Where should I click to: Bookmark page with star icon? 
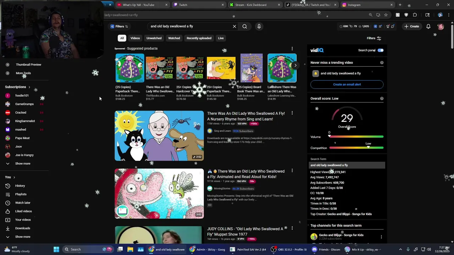[x=386, y=15]
